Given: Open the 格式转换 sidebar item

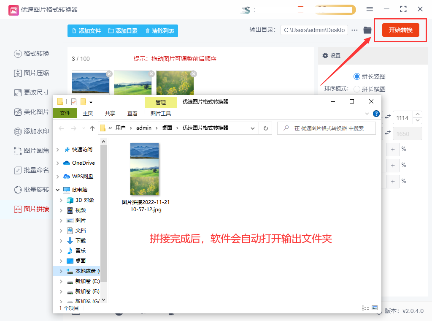Looking at the screenshot, I should [31, 54].
